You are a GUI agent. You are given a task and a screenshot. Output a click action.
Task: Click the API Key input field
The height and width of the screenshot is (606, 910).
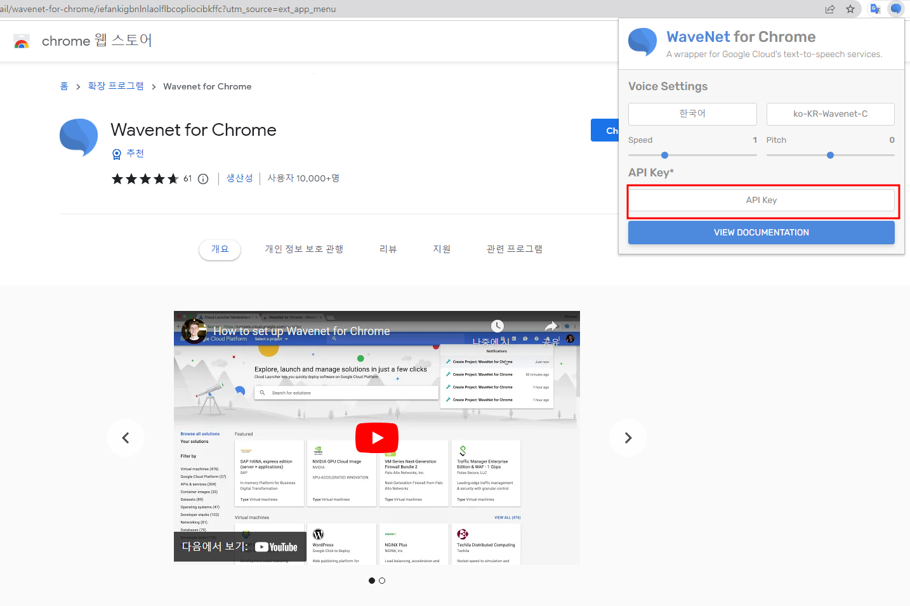[762, 201]
